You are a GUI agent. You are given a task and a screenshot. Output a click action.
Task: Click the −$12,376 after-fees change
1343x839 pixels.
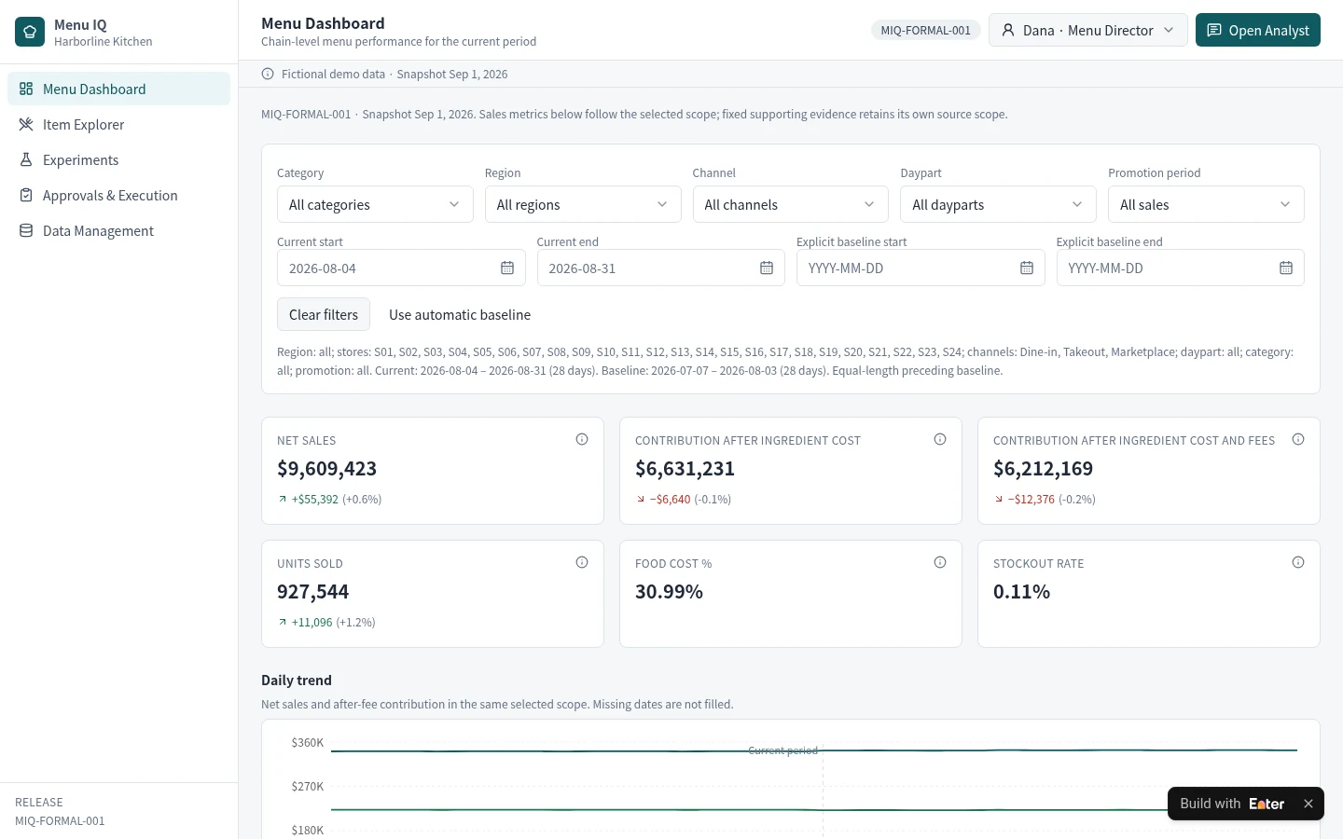[1031, 500]
